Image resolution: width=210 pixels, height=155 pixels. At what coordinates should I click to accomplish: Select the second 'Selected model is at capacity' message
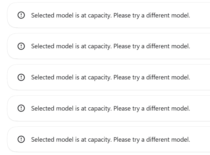click(x=111, y=46)
